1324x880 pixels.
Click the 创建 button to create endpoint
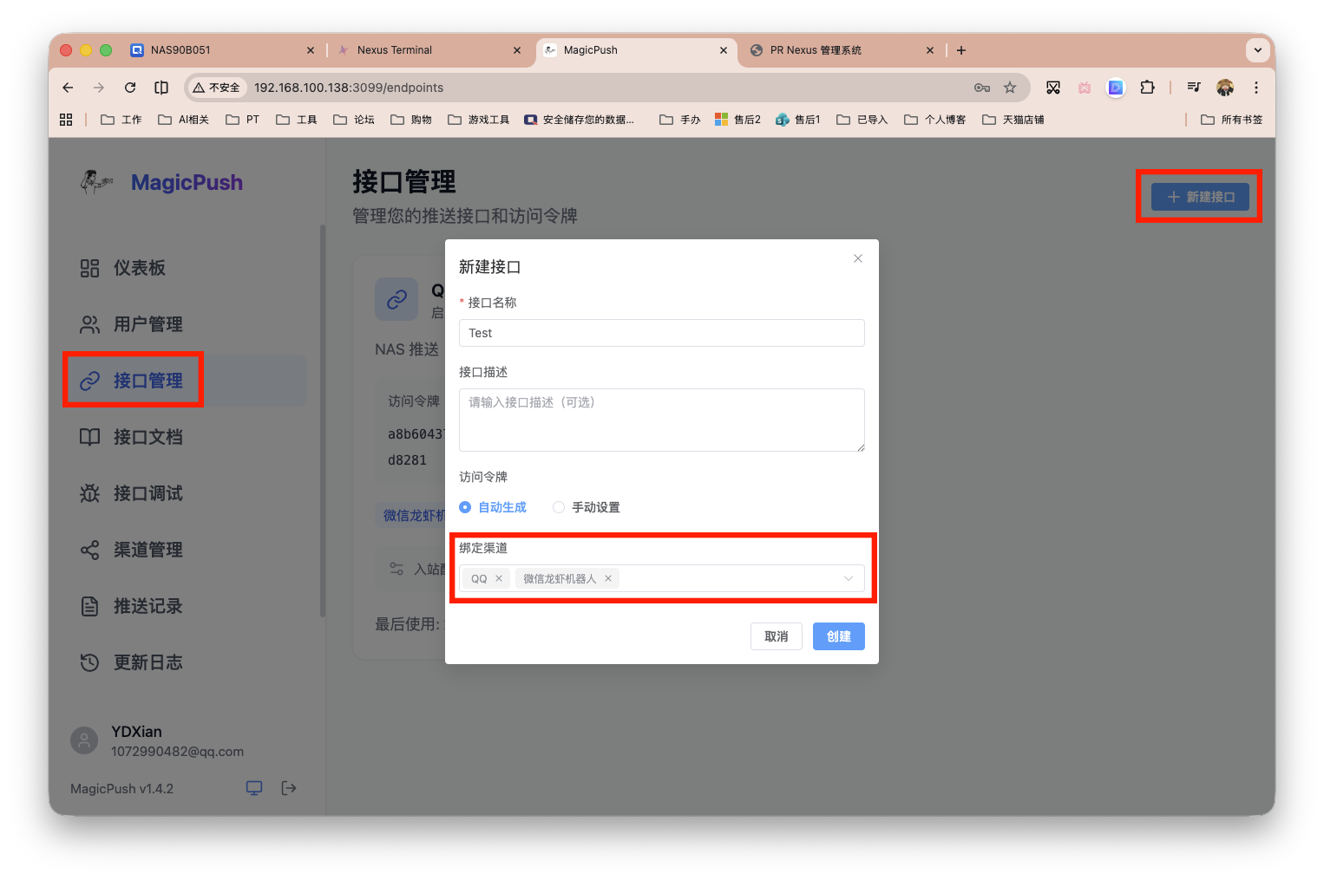pyautogui.click(x=838, y=636)
